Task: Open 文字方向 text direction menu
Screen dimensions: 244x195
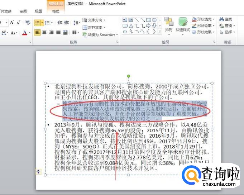Action: 94,20
